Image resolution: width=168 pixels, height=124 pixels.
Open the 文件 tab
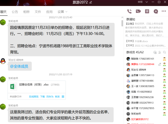click(38, 12)
